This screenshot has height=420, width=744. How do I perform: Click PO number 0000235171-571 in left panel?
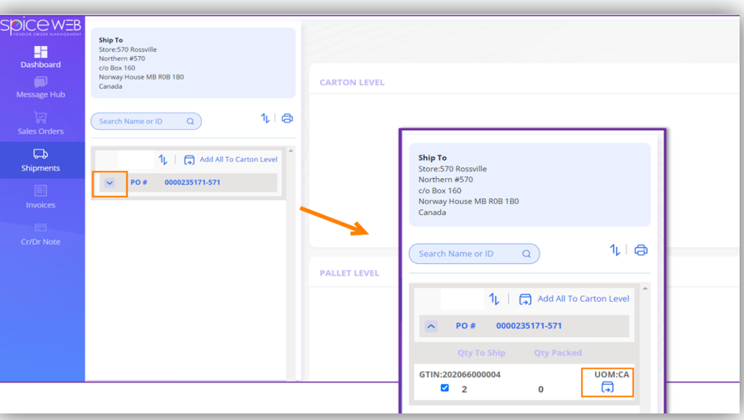point(192,182)
